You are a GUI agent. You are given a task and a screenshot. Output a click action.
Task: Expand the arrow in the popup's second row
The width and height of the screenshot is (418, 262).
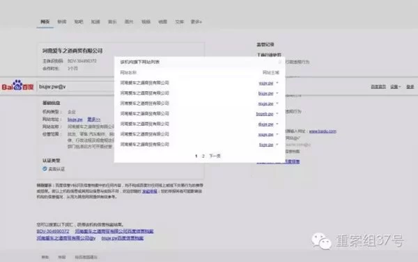pos(277,93)
